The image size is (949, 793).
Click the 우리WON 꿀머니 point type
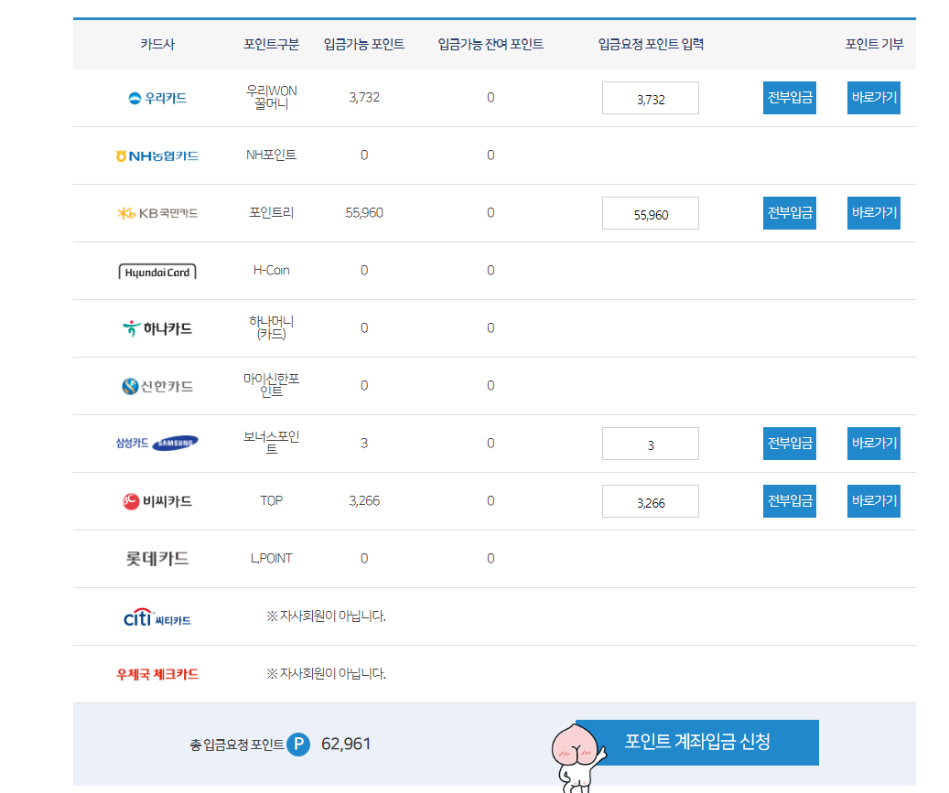(x=271, y=97)
